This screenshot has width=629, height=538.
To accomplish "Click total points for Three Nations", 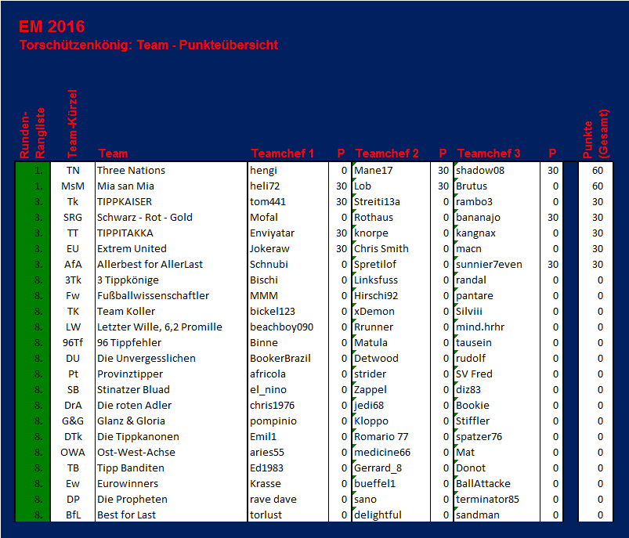I will coord(598,171).
